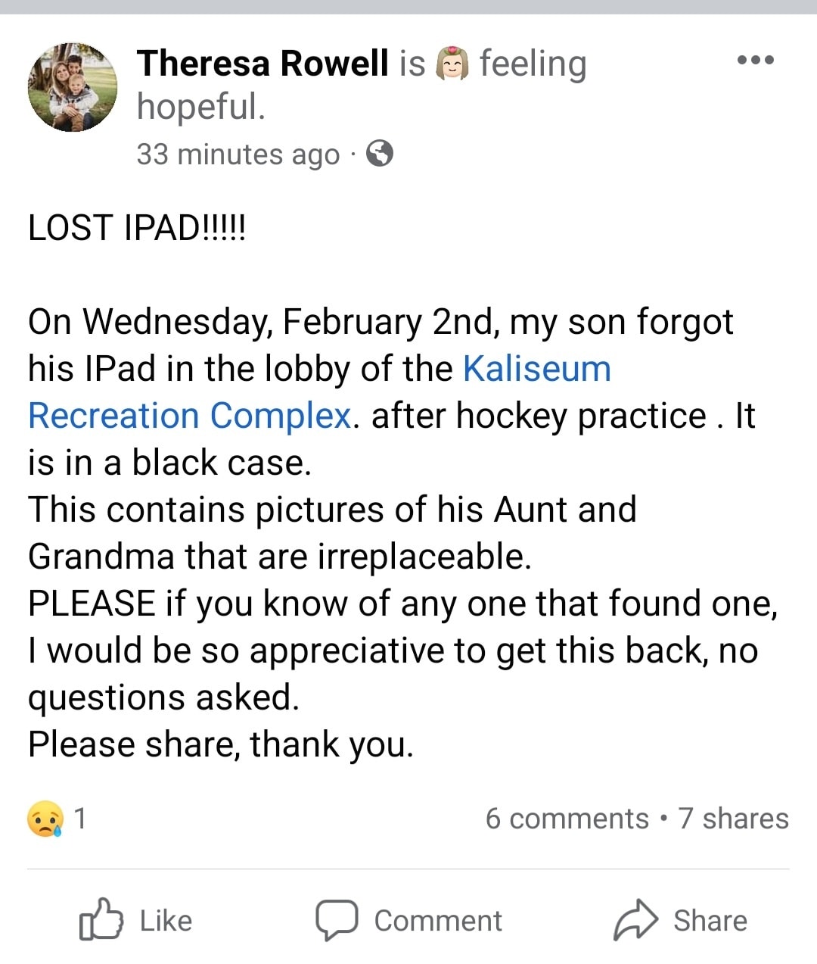View the reaction count of 1
The height and width of the screenshot is (964, 817).
click(x=80, y=819)
